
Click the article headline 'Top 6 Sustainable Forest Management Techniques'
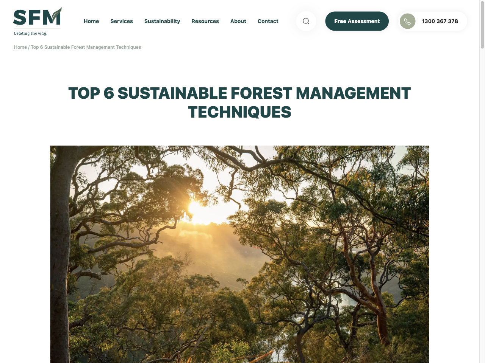(239, 102)
